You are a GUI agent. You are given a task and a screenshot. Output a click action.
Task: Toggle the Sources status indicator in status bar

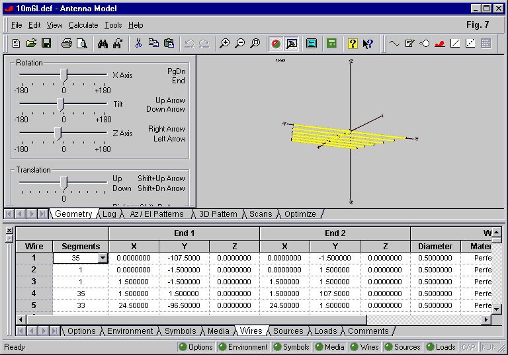402,347
